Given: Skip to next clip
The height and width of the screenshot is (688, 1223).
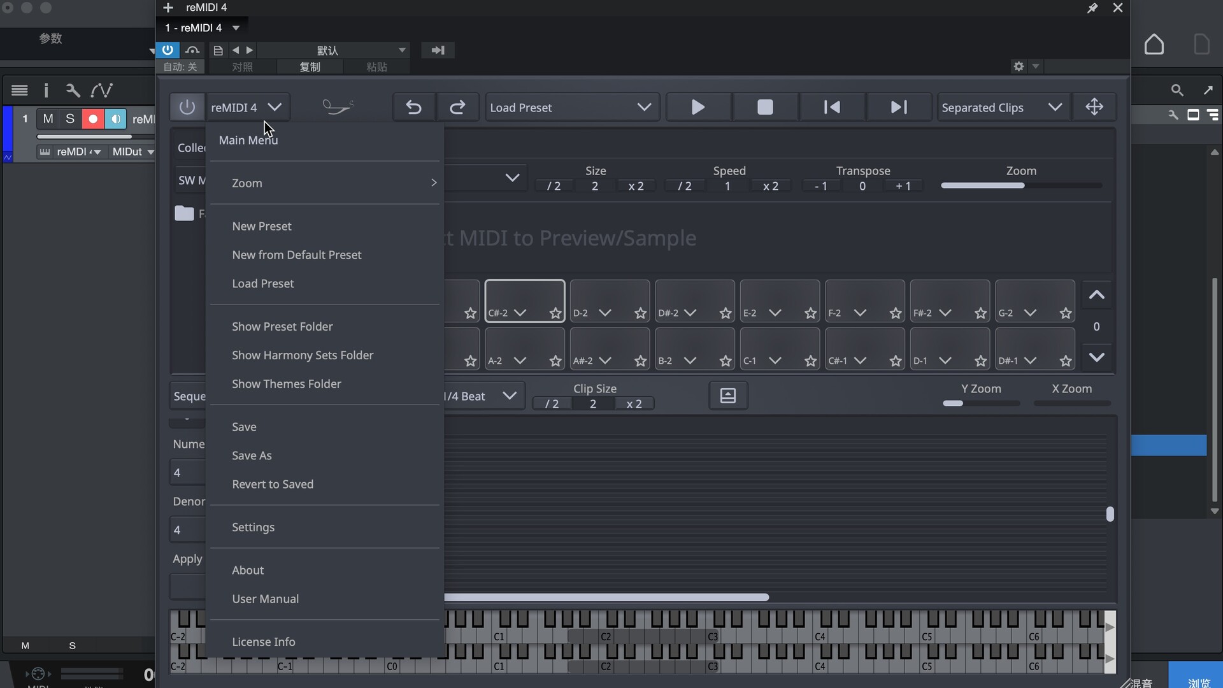Looking at the screenshot, I should tap(899, 107).
